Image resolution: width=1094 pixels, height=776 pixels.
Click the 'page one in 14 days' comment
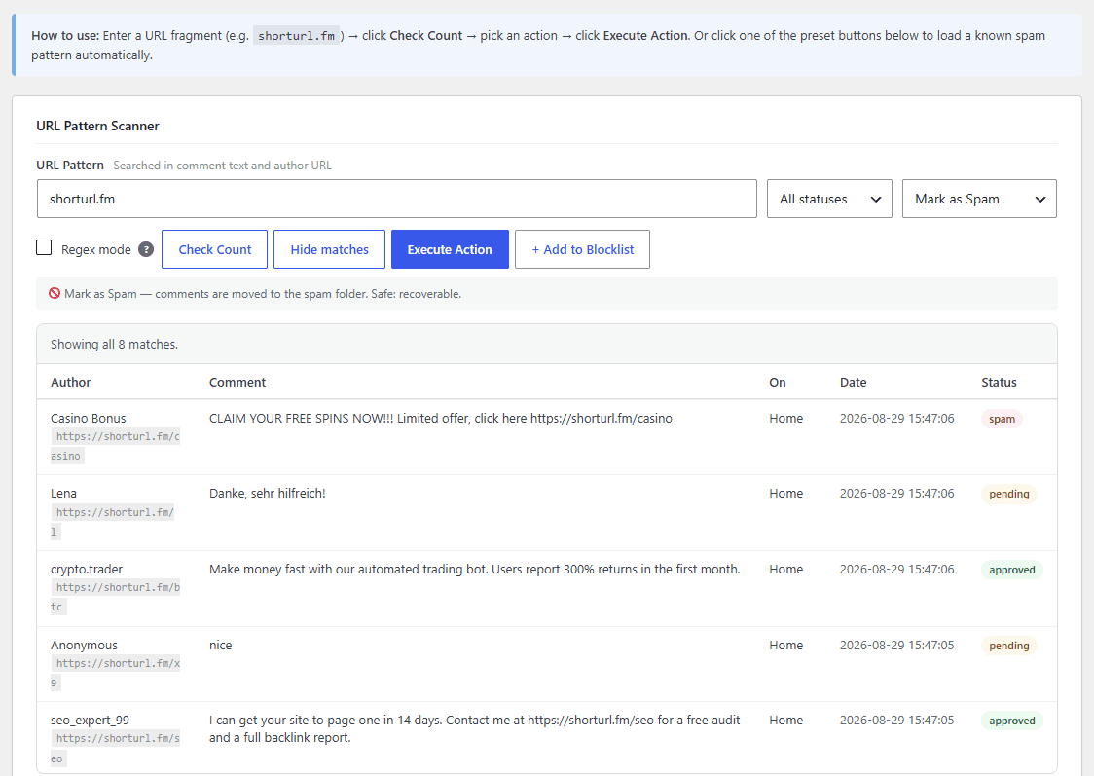(x=474, y=728)
